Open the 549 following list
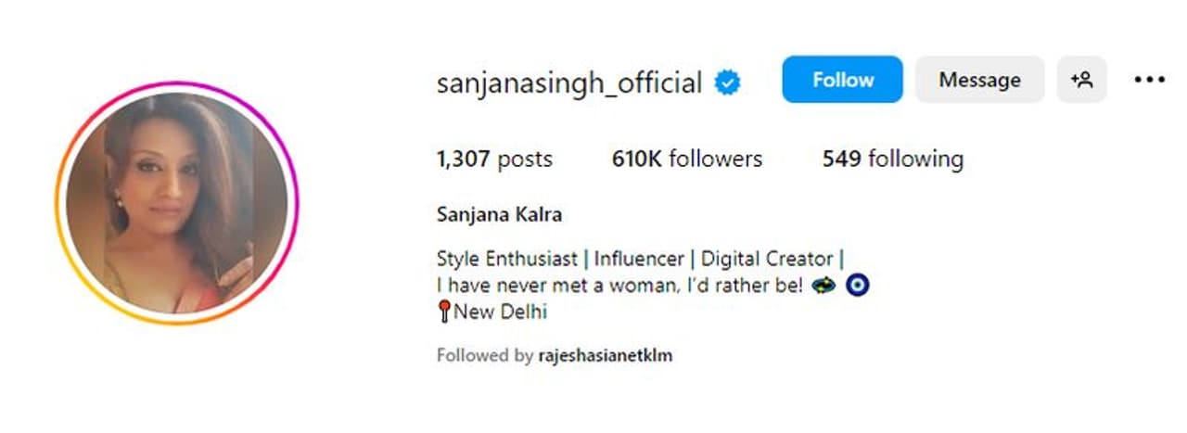 pyautogui.click(x=892, y=159)
